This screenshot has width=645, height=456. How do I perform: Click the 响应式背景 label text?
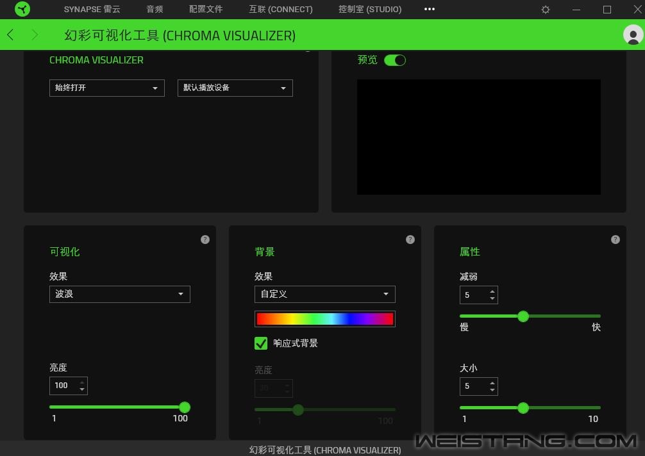tap(296, 343)
